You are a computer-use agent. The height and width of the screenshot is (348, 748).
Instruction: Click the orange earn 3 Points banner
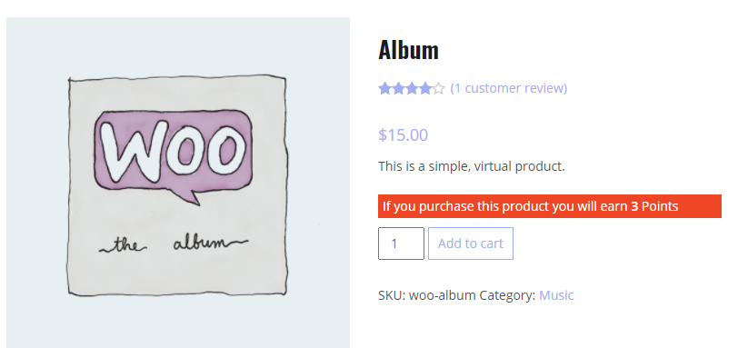550,206
